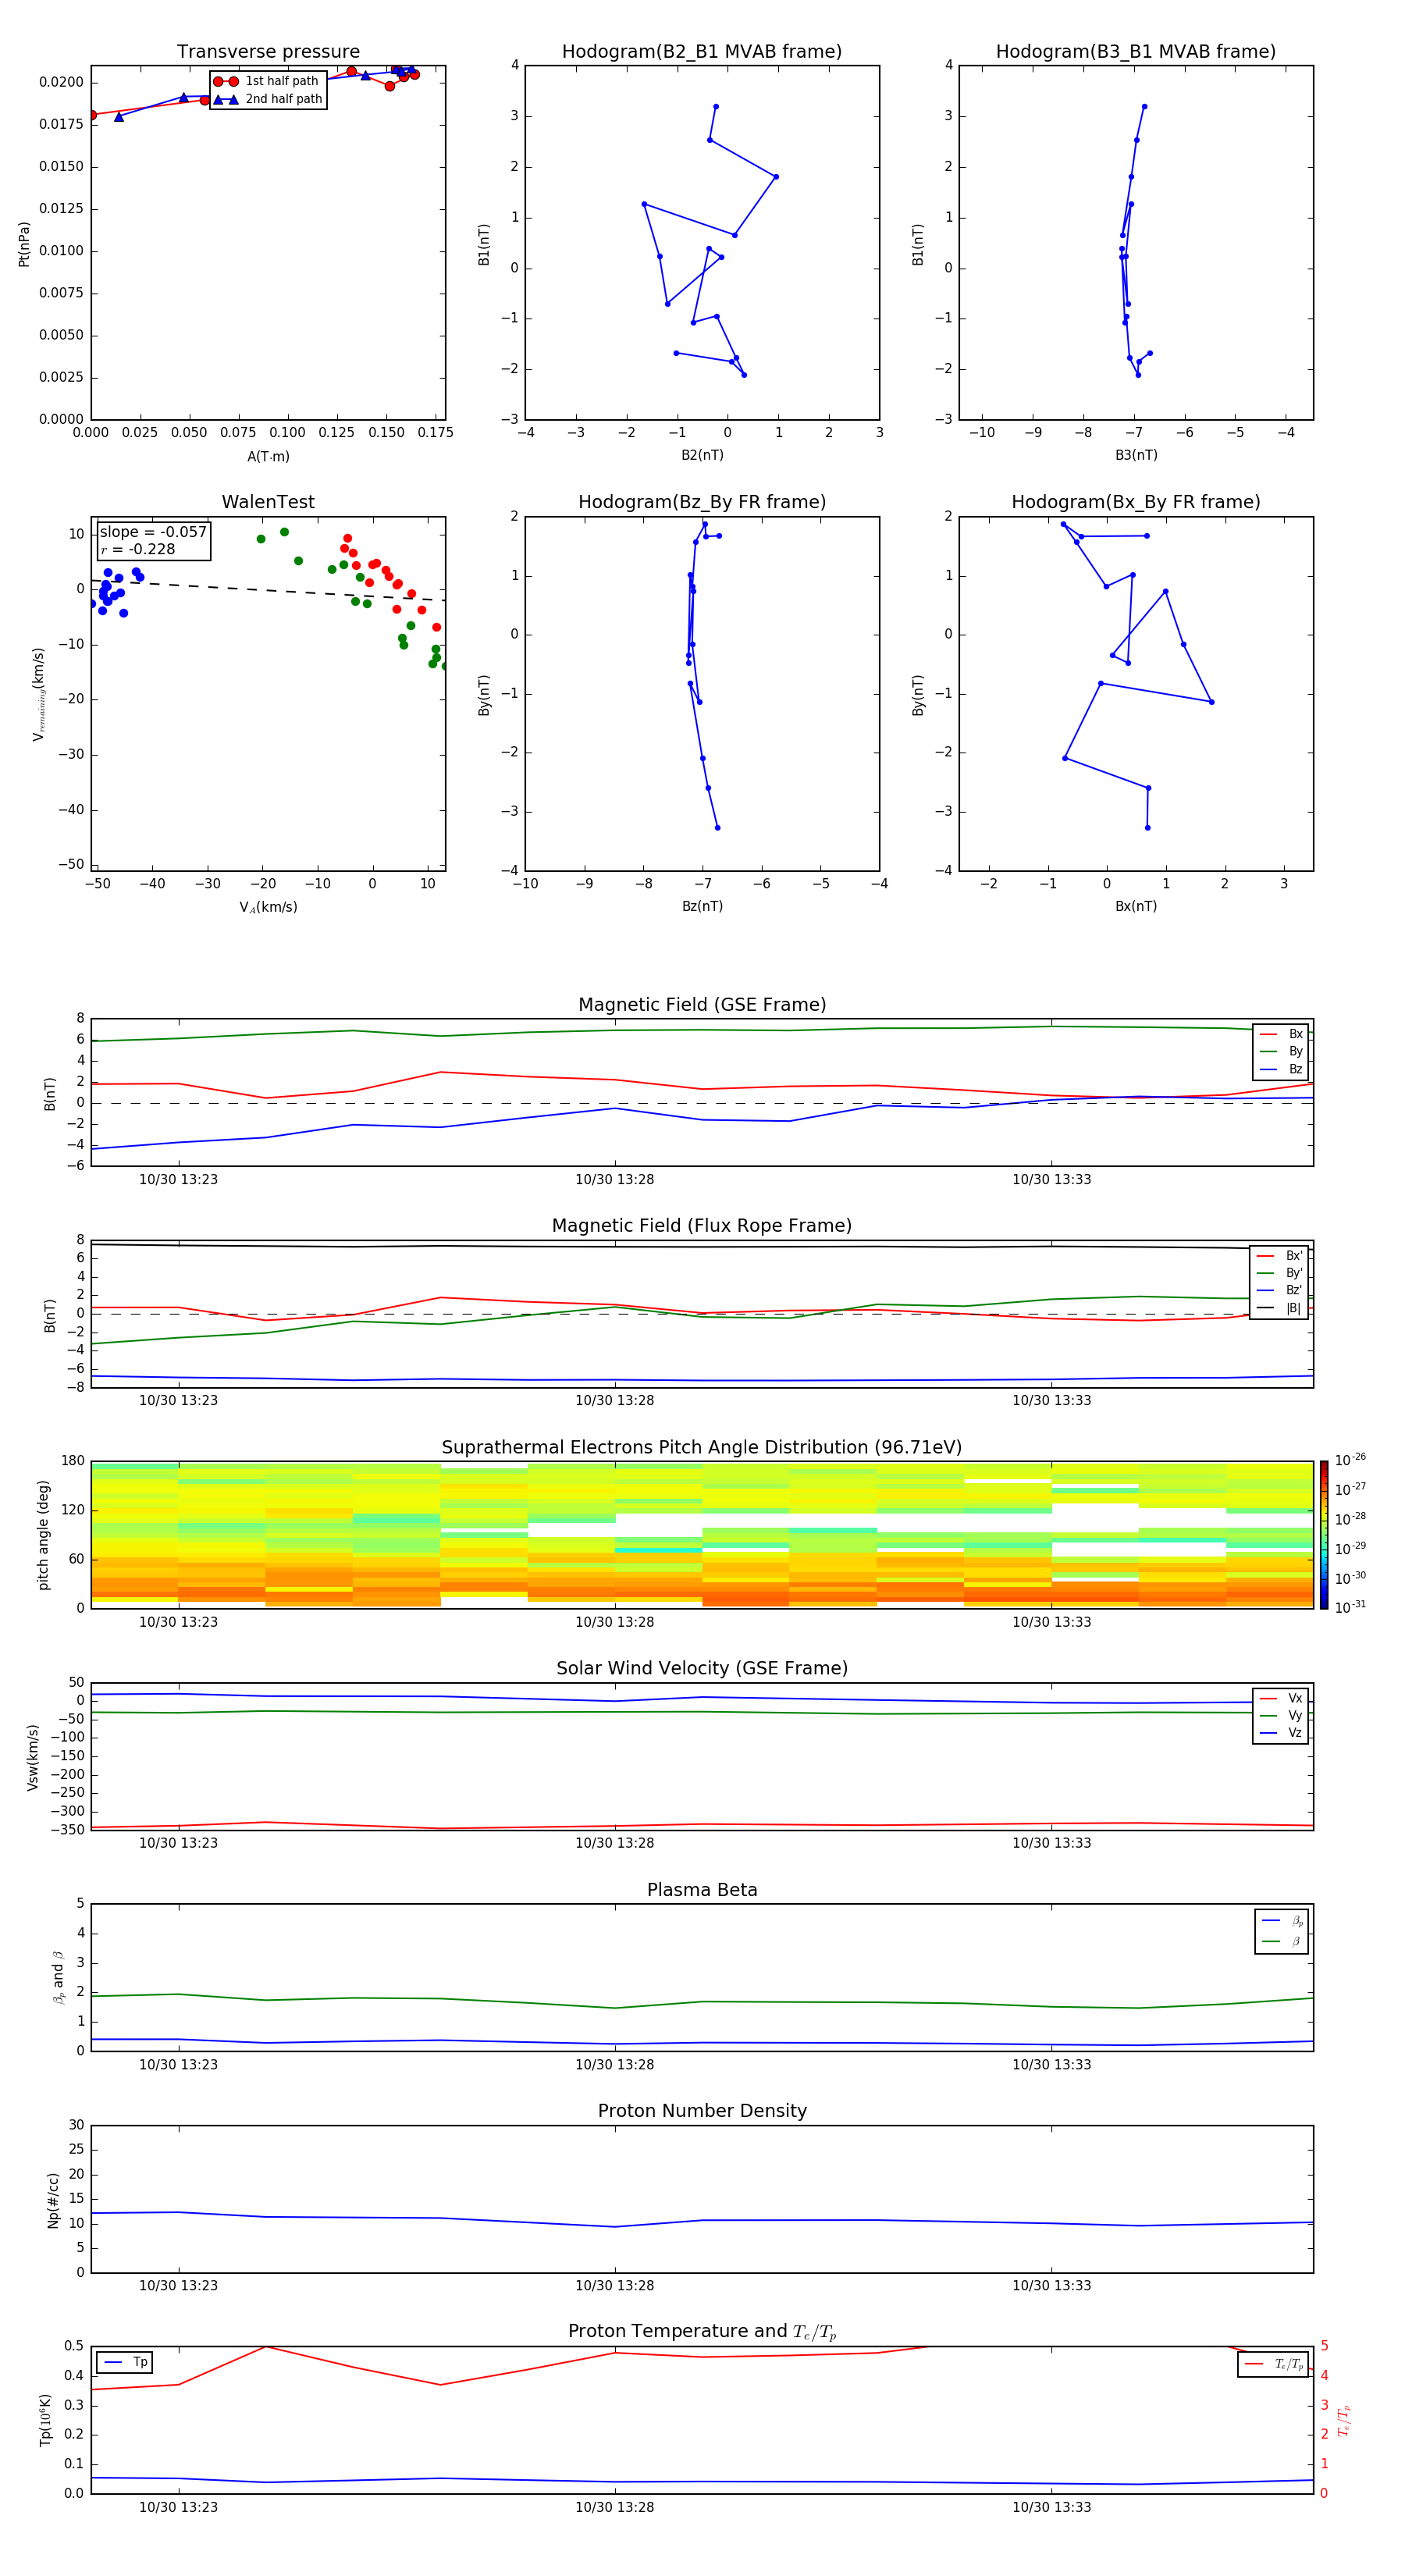Click 'Hodogram(B2_B1 MVAB frame)' title
Viewport: 1405px width, 2576px height.
tap(702, 52)
